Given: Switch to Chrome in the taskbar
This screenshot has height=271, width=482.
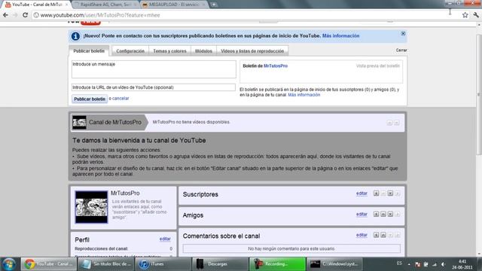Looking at the screenshot, I should click(49, 264).
